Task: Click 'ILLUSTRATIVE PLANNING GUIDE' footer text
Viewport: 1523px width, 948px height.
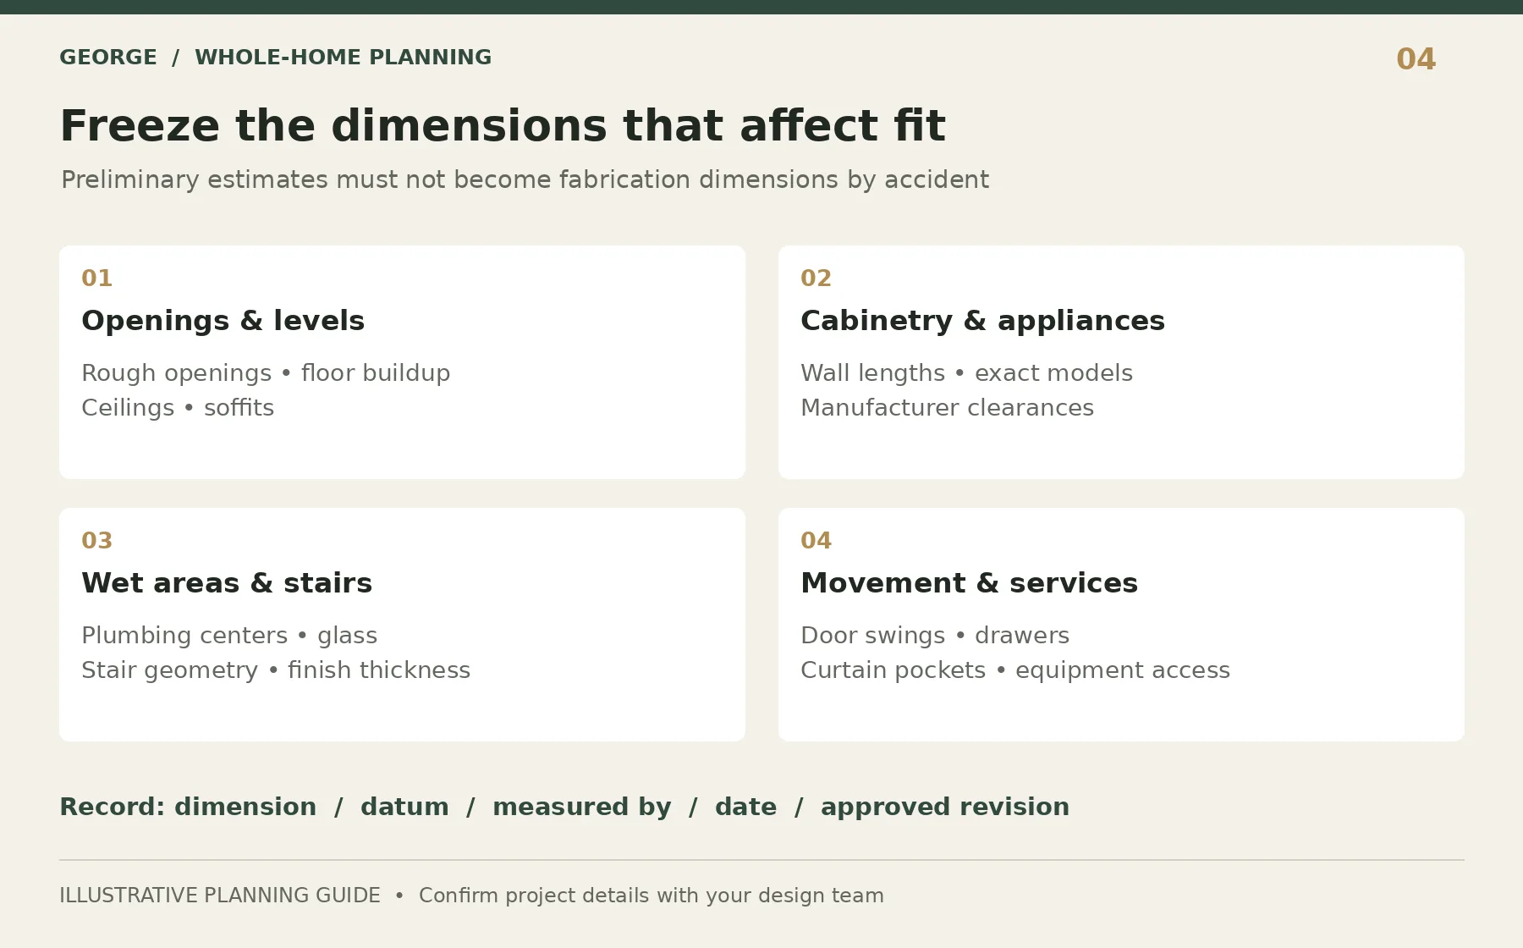Action: (x=220, y=896)
